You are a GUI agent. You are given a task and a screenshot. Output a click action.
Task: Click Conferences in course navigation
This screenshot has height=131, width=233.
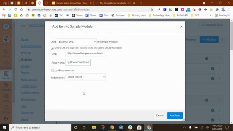coord(29,86)
